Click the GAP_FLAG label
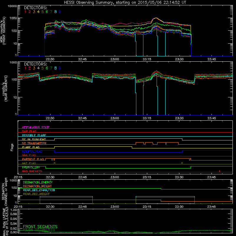 (29, 131)
